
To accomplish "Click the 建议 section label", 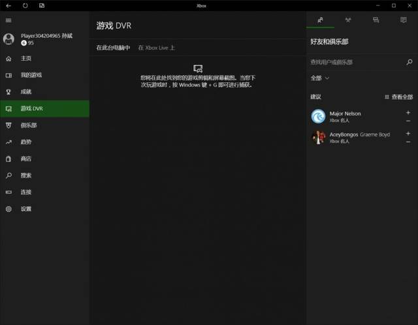I will tap(315, 97).
